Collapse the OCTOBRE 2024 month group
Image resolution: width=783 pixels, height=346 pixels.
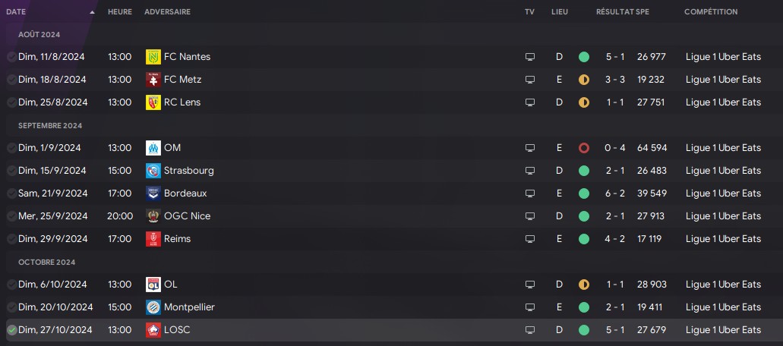click(46, 263)
